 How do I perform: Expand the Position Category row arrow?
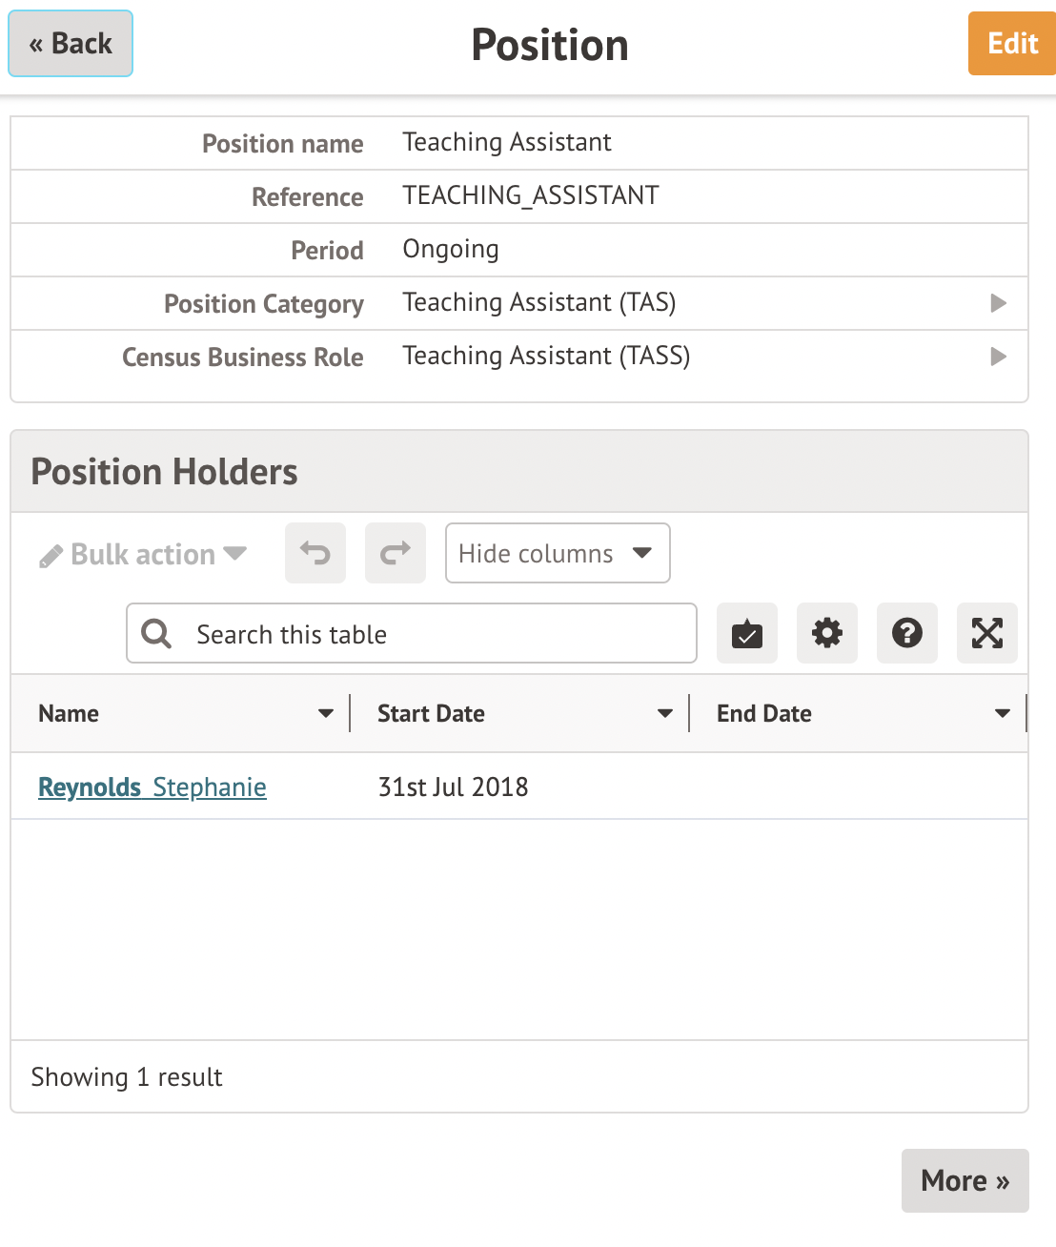[x=998, y=303]
